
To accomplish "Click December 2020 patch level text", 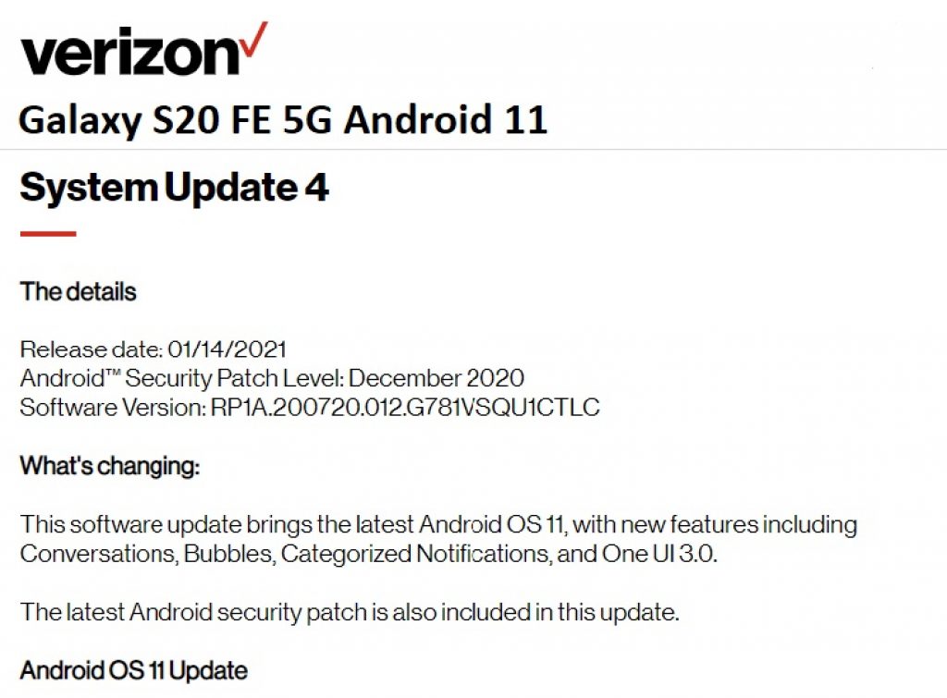I will (x=437, y=379).
